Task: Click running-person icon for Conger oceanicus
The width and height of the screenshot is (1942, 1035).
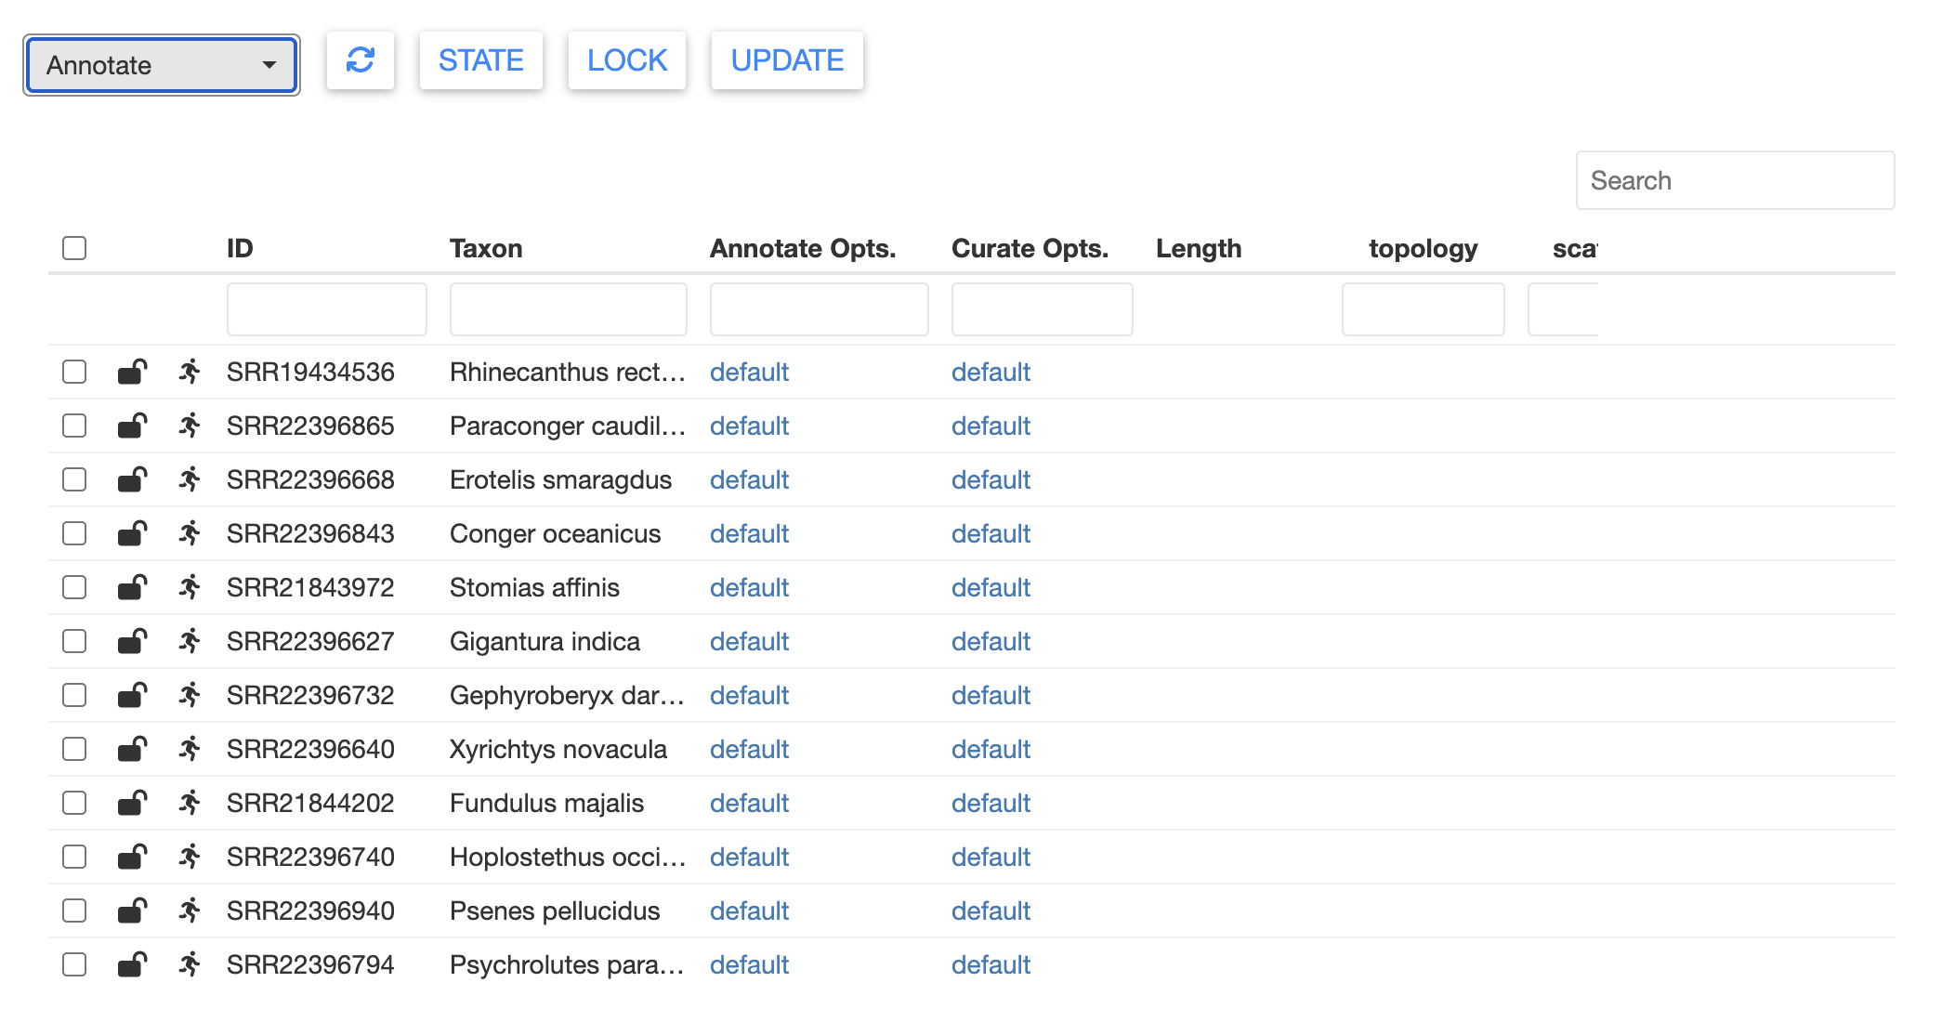Action: point(190,533)
